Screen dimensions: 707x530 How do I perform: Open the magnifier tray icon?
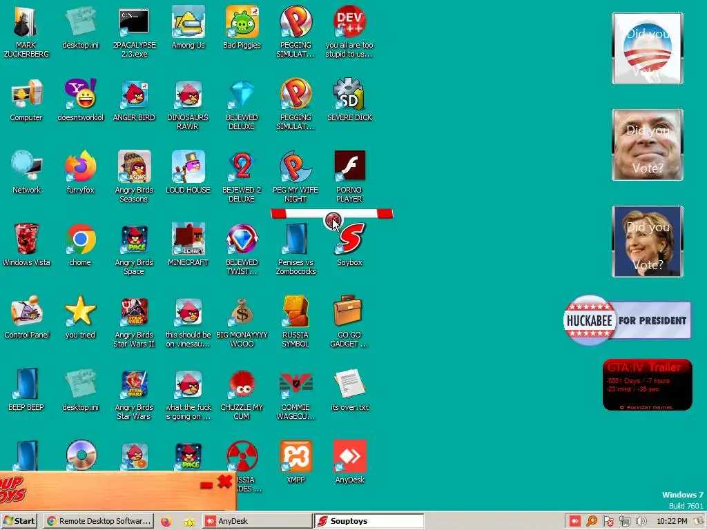(592, 522)
